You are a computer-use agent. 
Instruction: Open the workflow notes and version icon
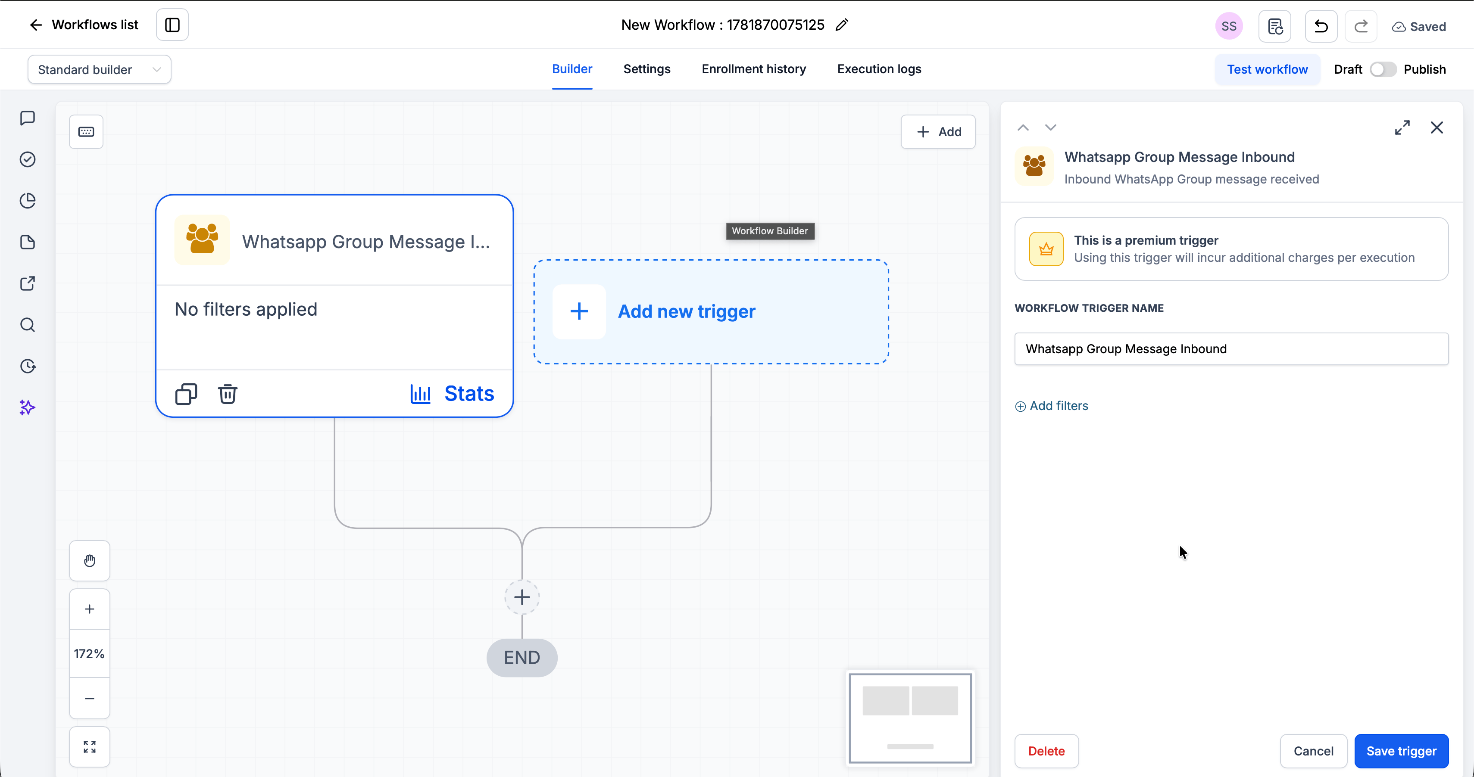coord(1275,26)
